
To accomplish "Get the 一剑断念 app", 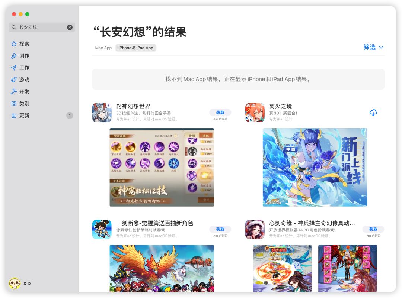I will coord(220,229).
